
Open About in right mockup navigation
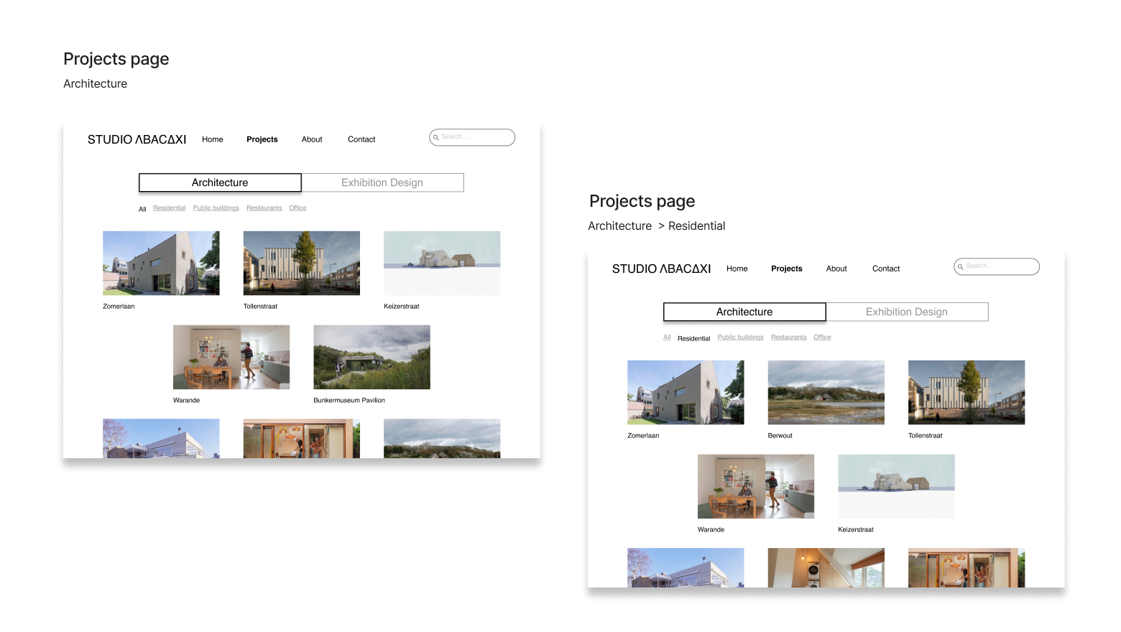click(836, 269)
